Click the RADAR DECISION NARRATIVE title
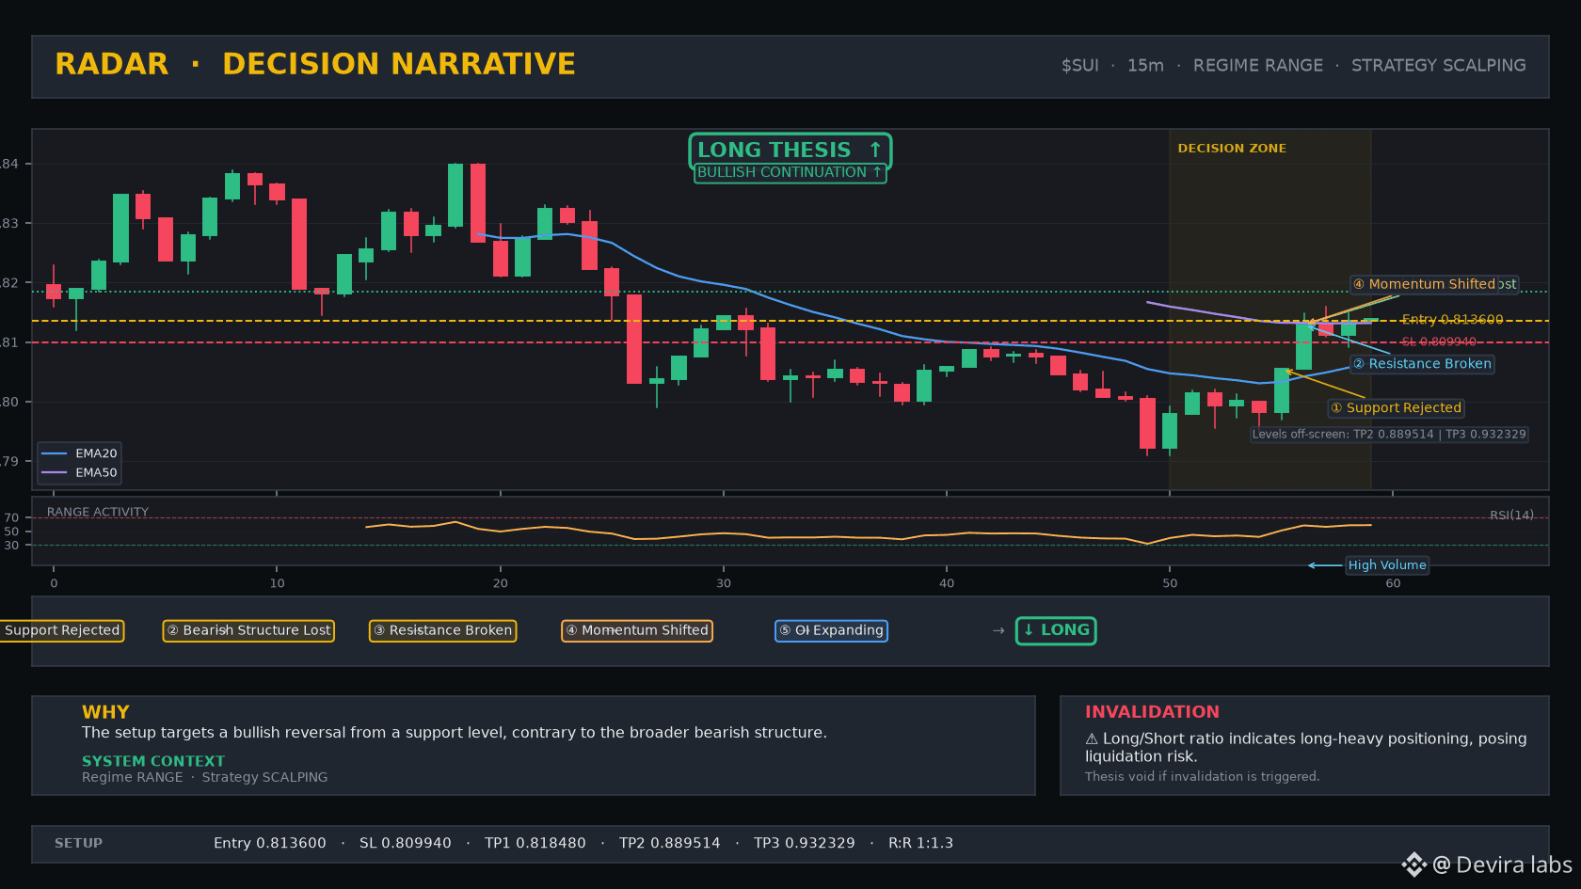1581x889 pixels. click(315, 64)
